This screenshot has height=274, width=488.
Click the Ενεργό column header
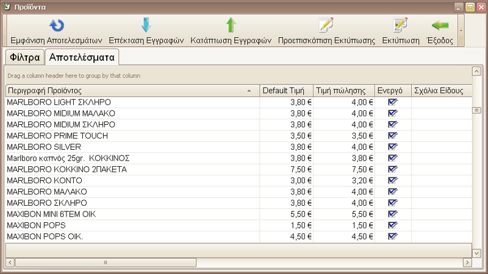(x=393, y=90)
